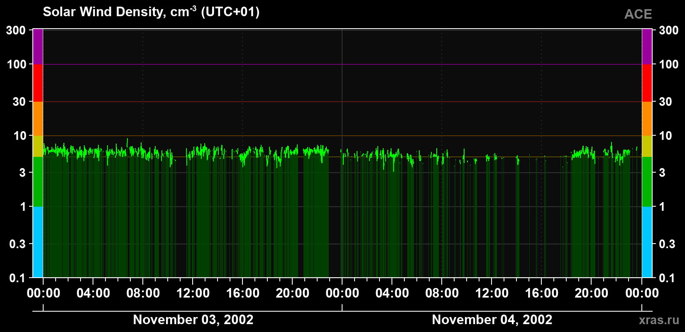Select the November 03, 2002 date label
Image resolution: width=685 pixels, height=332 pixels.
pos(193,320)
